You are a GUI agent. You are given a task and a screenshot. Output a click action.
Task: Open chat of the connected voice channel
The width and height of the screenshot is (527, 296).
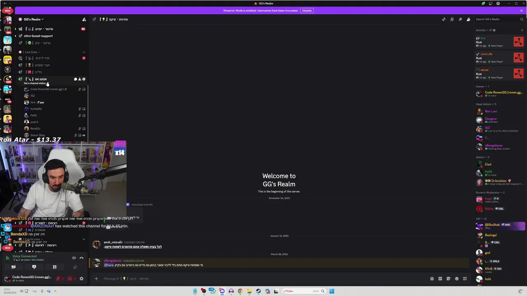75,79
